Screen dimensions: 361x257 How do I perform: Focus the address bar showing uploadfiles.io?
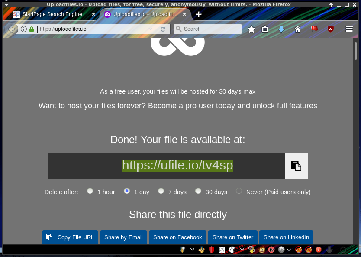[x=93, y=29]
